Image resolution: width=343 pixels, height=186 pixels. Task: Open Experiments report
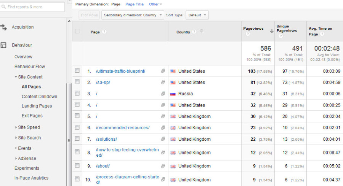click(27, 168)
